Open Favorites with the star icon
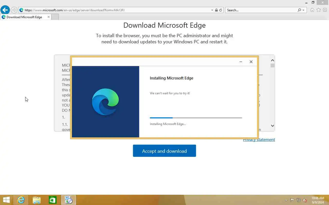 [318, 10]
